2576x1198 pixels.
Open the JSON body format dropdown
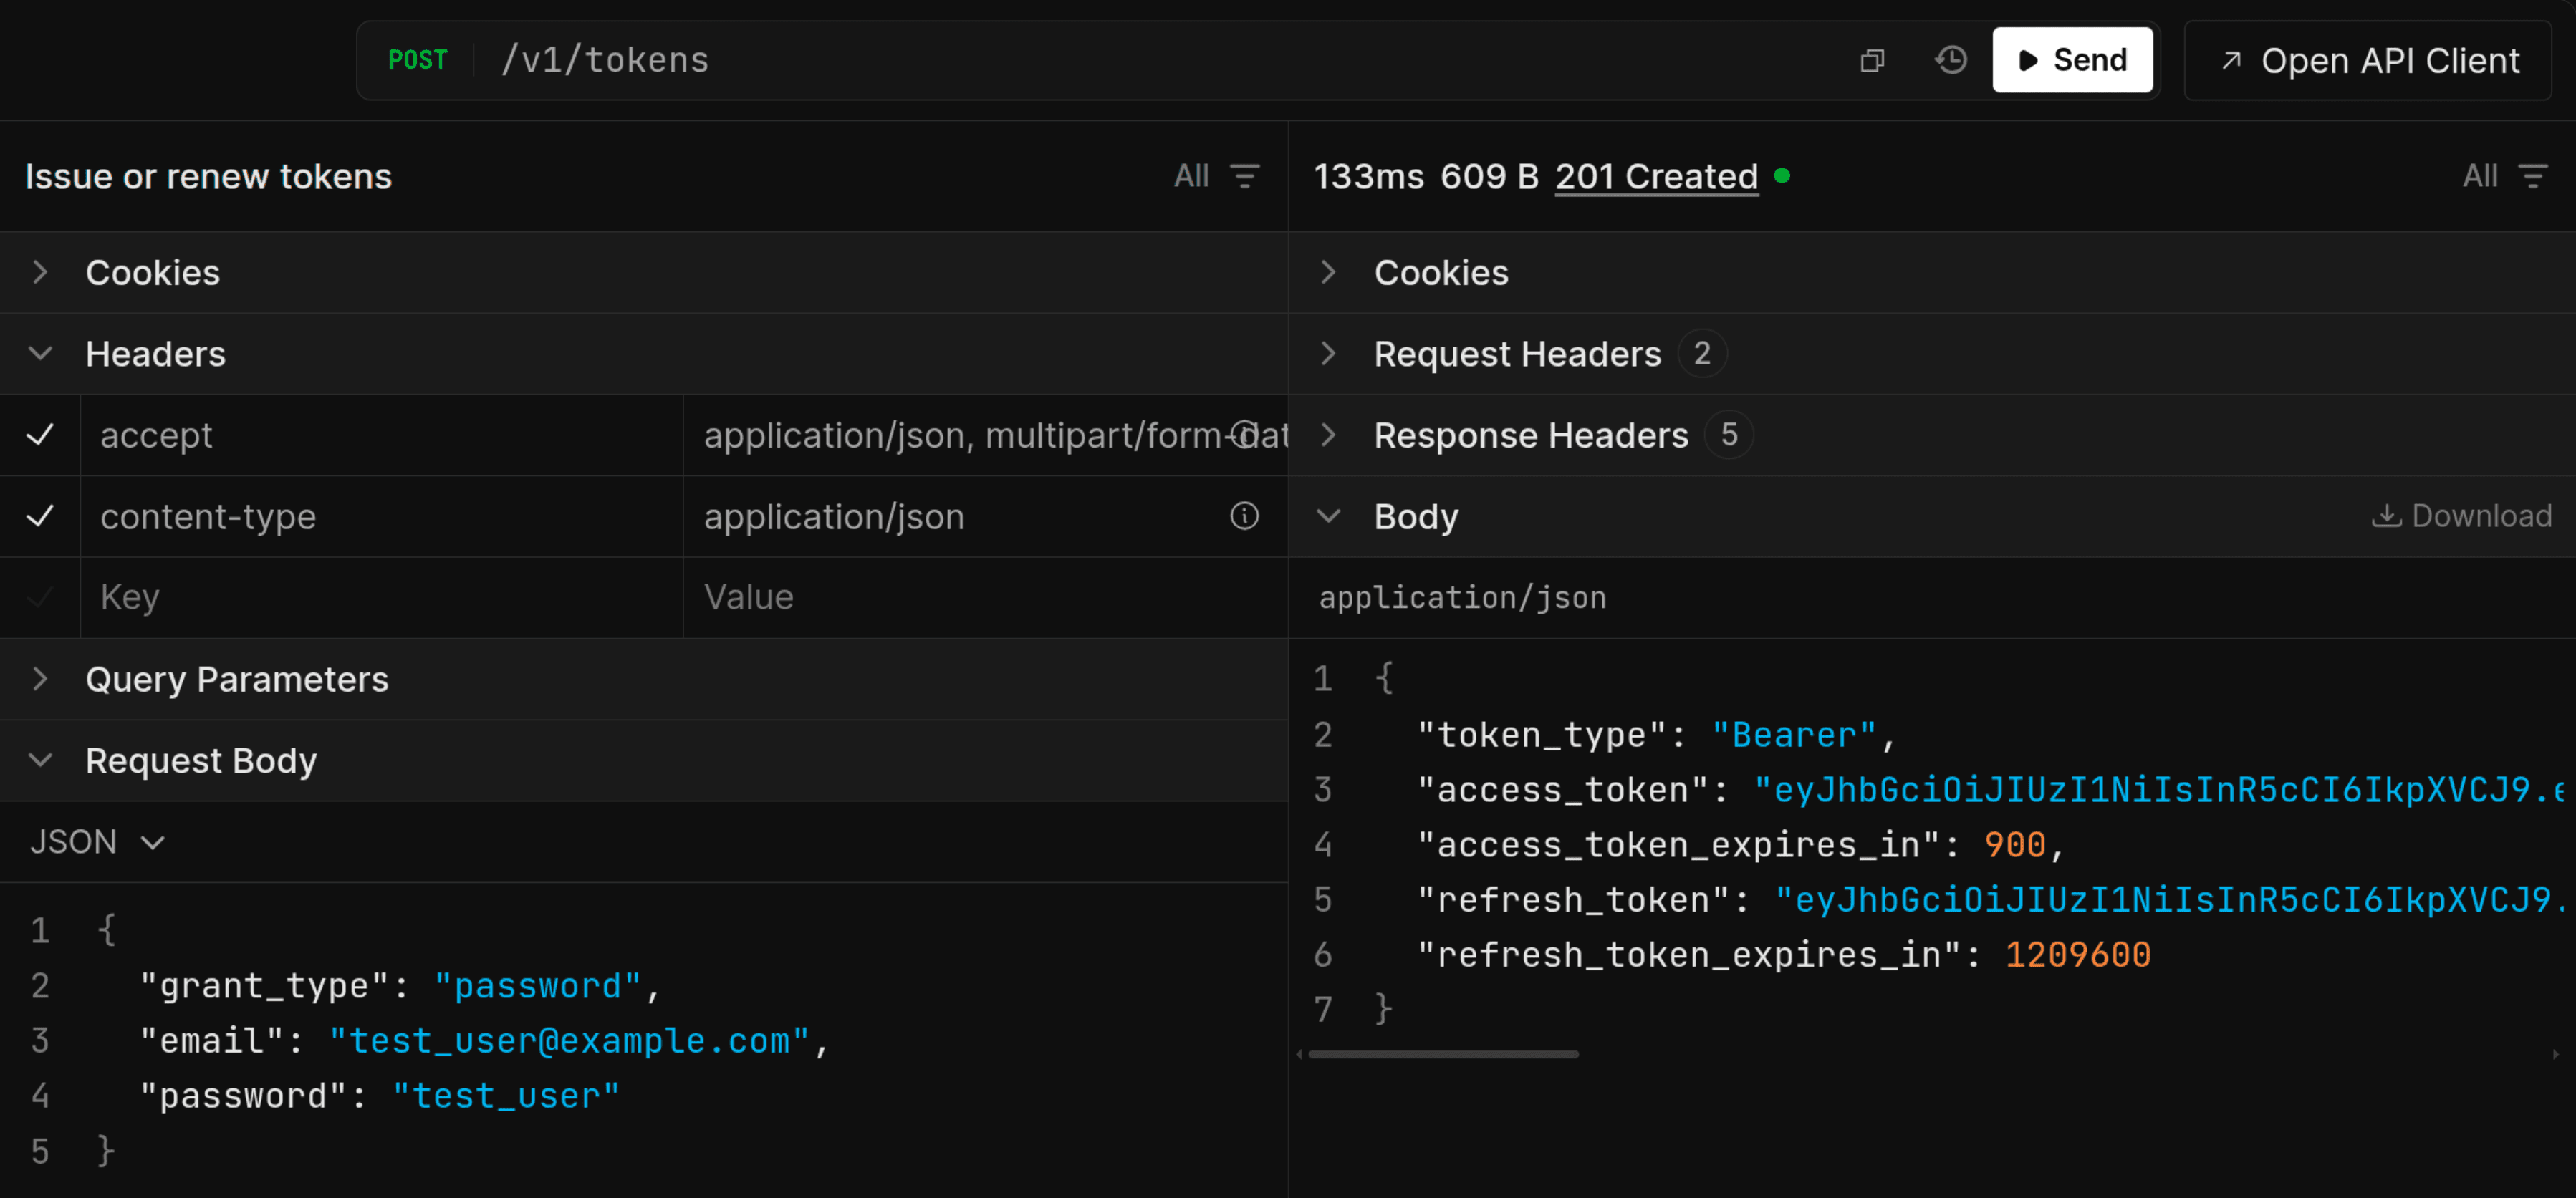(x=97, y=842)
